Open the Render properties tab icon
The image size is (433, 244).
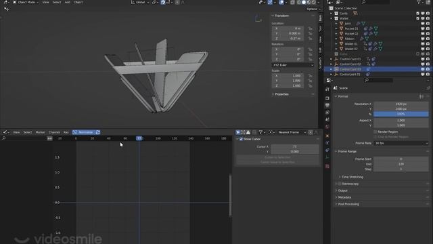pyautogui.click(x=327, y=98)
